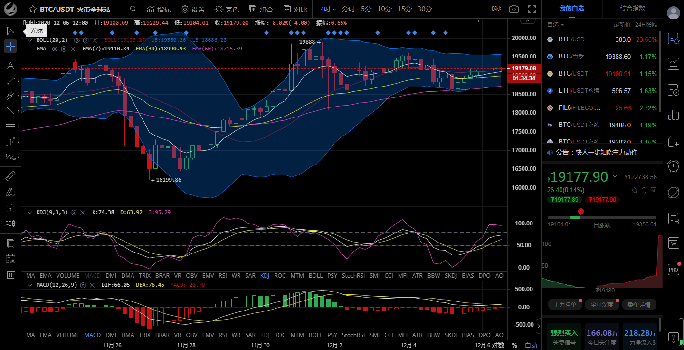Open the 自选 list filter dropdown
The height and width of the screenshot is (350, 684).
556,25
